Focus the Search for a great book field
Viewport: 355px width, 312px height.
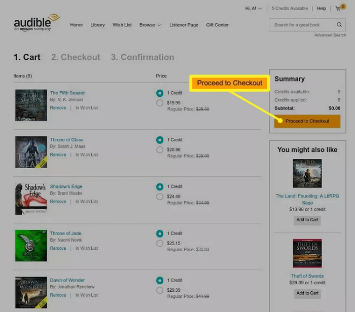[302, 25]
